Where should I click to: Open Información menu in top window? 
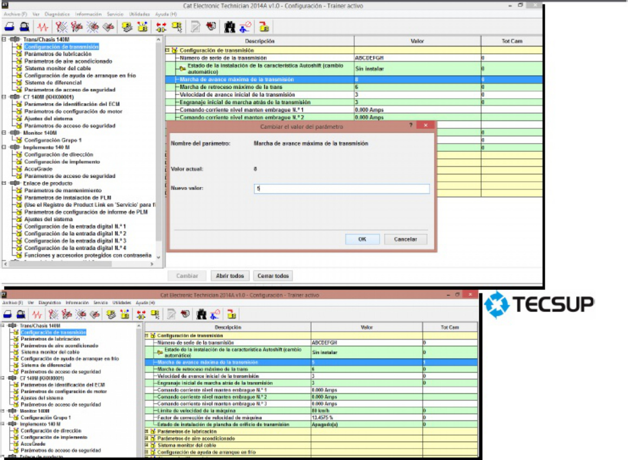pos(88,14)
